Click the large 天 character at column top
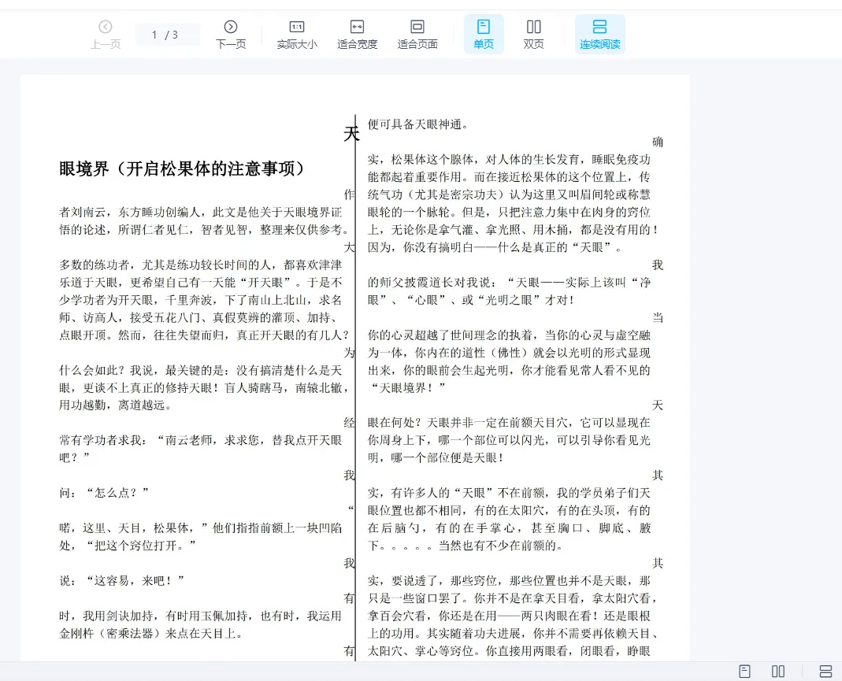This screenshot has width=842, height=681. [x=351, y=134]
